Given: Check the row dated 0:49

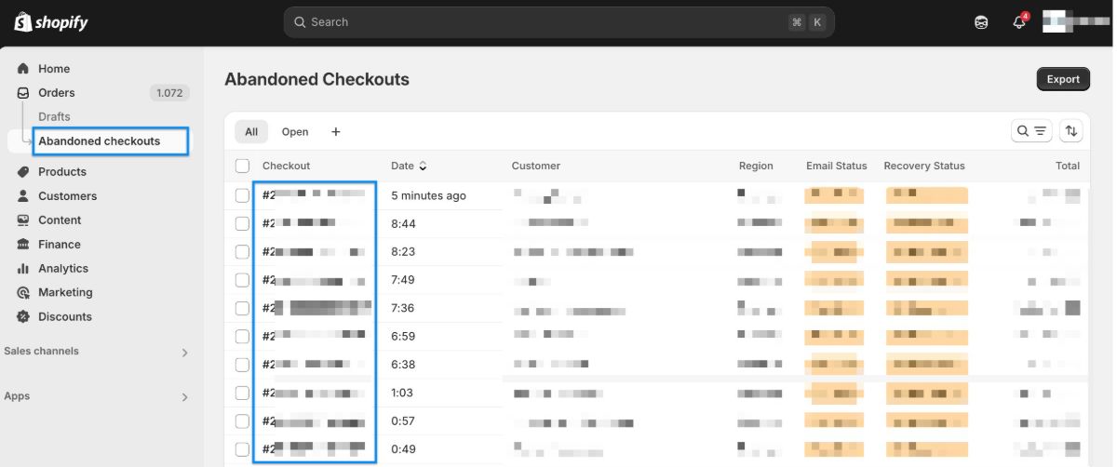Looking at the screenshot, I should [243, 448].
